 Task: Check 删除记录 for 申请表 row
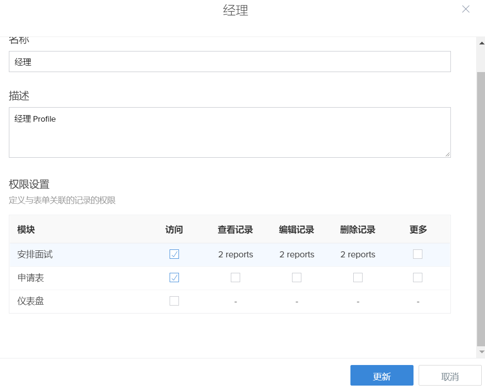tap(358, 277)
